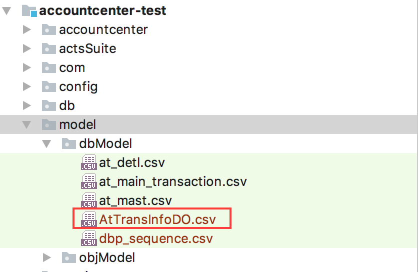
Task: Click the at_detl.csv file icon
Action: 89,162
